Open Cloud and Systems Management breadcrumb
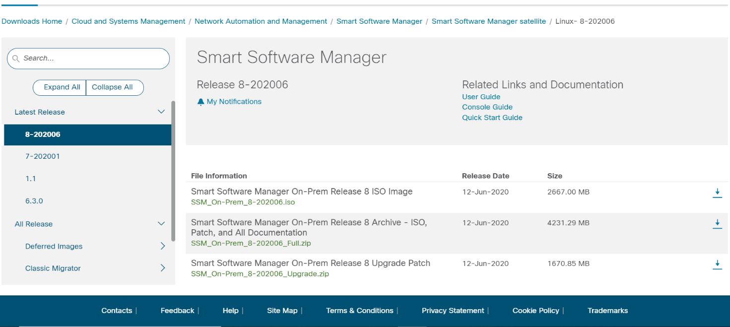 (x=129, y=21)
